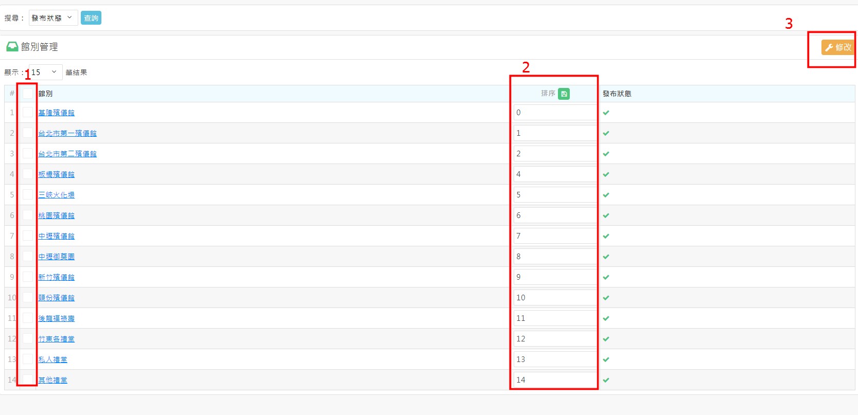
Task: Expand the 15 results-per-page dropdown
Action: point(45,73)
